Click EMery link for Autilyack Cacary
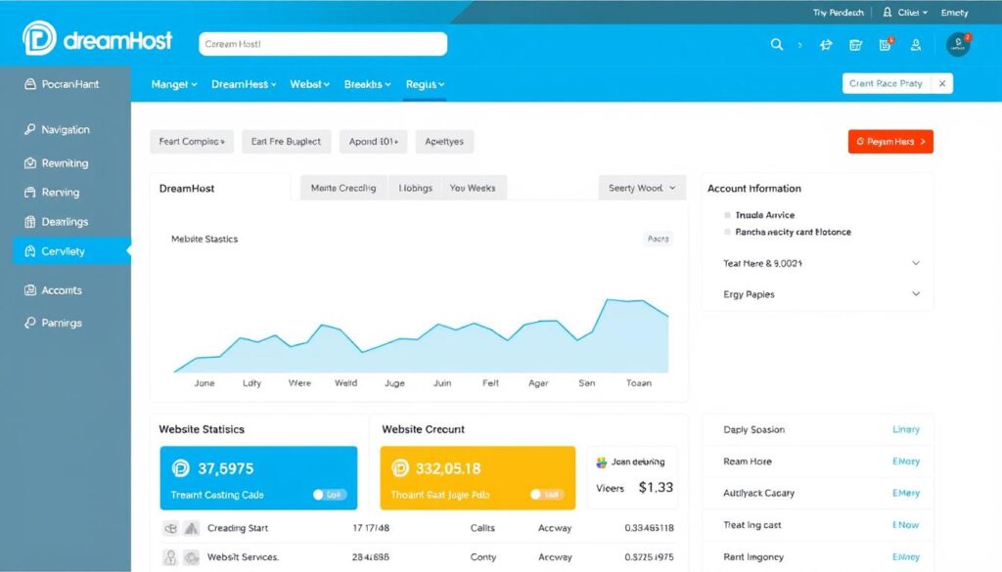 pos(905,493)
